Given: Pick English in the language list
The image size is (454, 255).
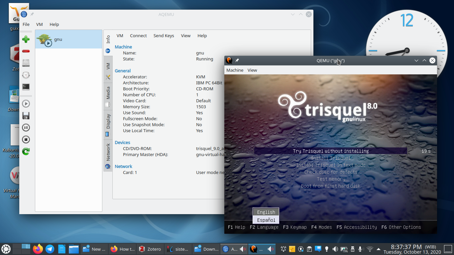Looking at the screenshot, I should point(266,212).
